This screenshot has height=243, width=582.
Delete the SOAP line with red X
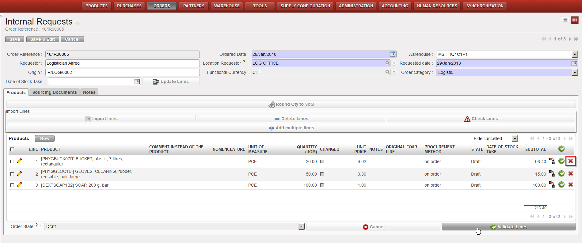570,185
